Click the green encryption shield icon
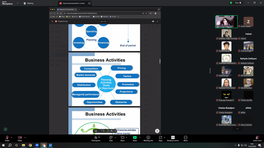 point(231,3)
